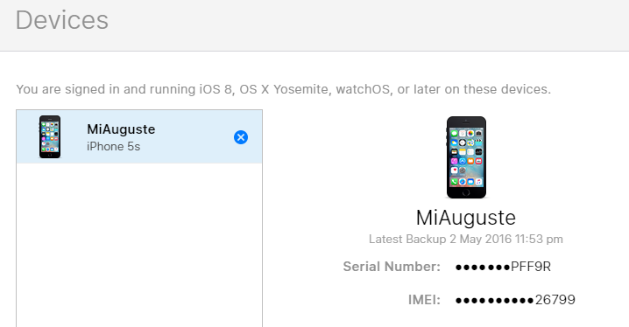Select masked serial number ending PFF9R
Viewport: 629px width, 327px height.
pos(503,267)
